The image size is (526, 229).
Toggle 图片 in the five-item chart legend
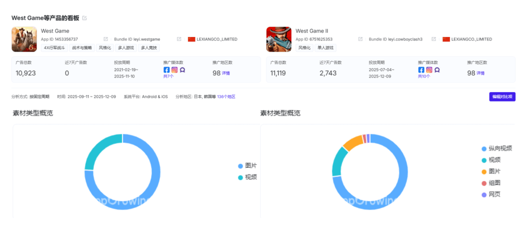click(491, 172)
